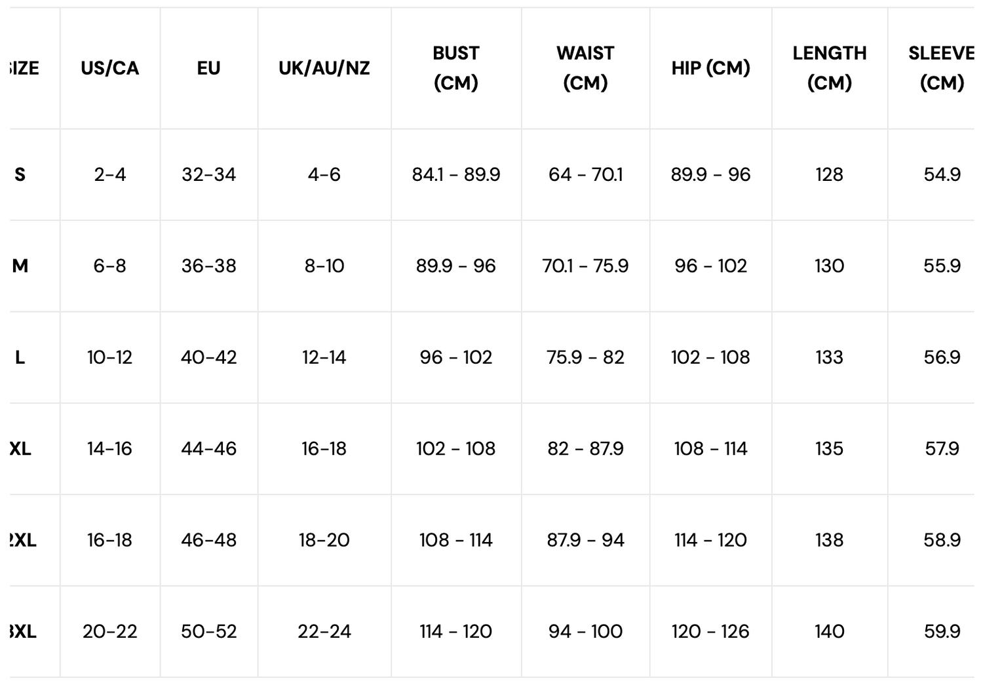Click the M size row label
The image size is (983, 681).
(x=20, y=266)
